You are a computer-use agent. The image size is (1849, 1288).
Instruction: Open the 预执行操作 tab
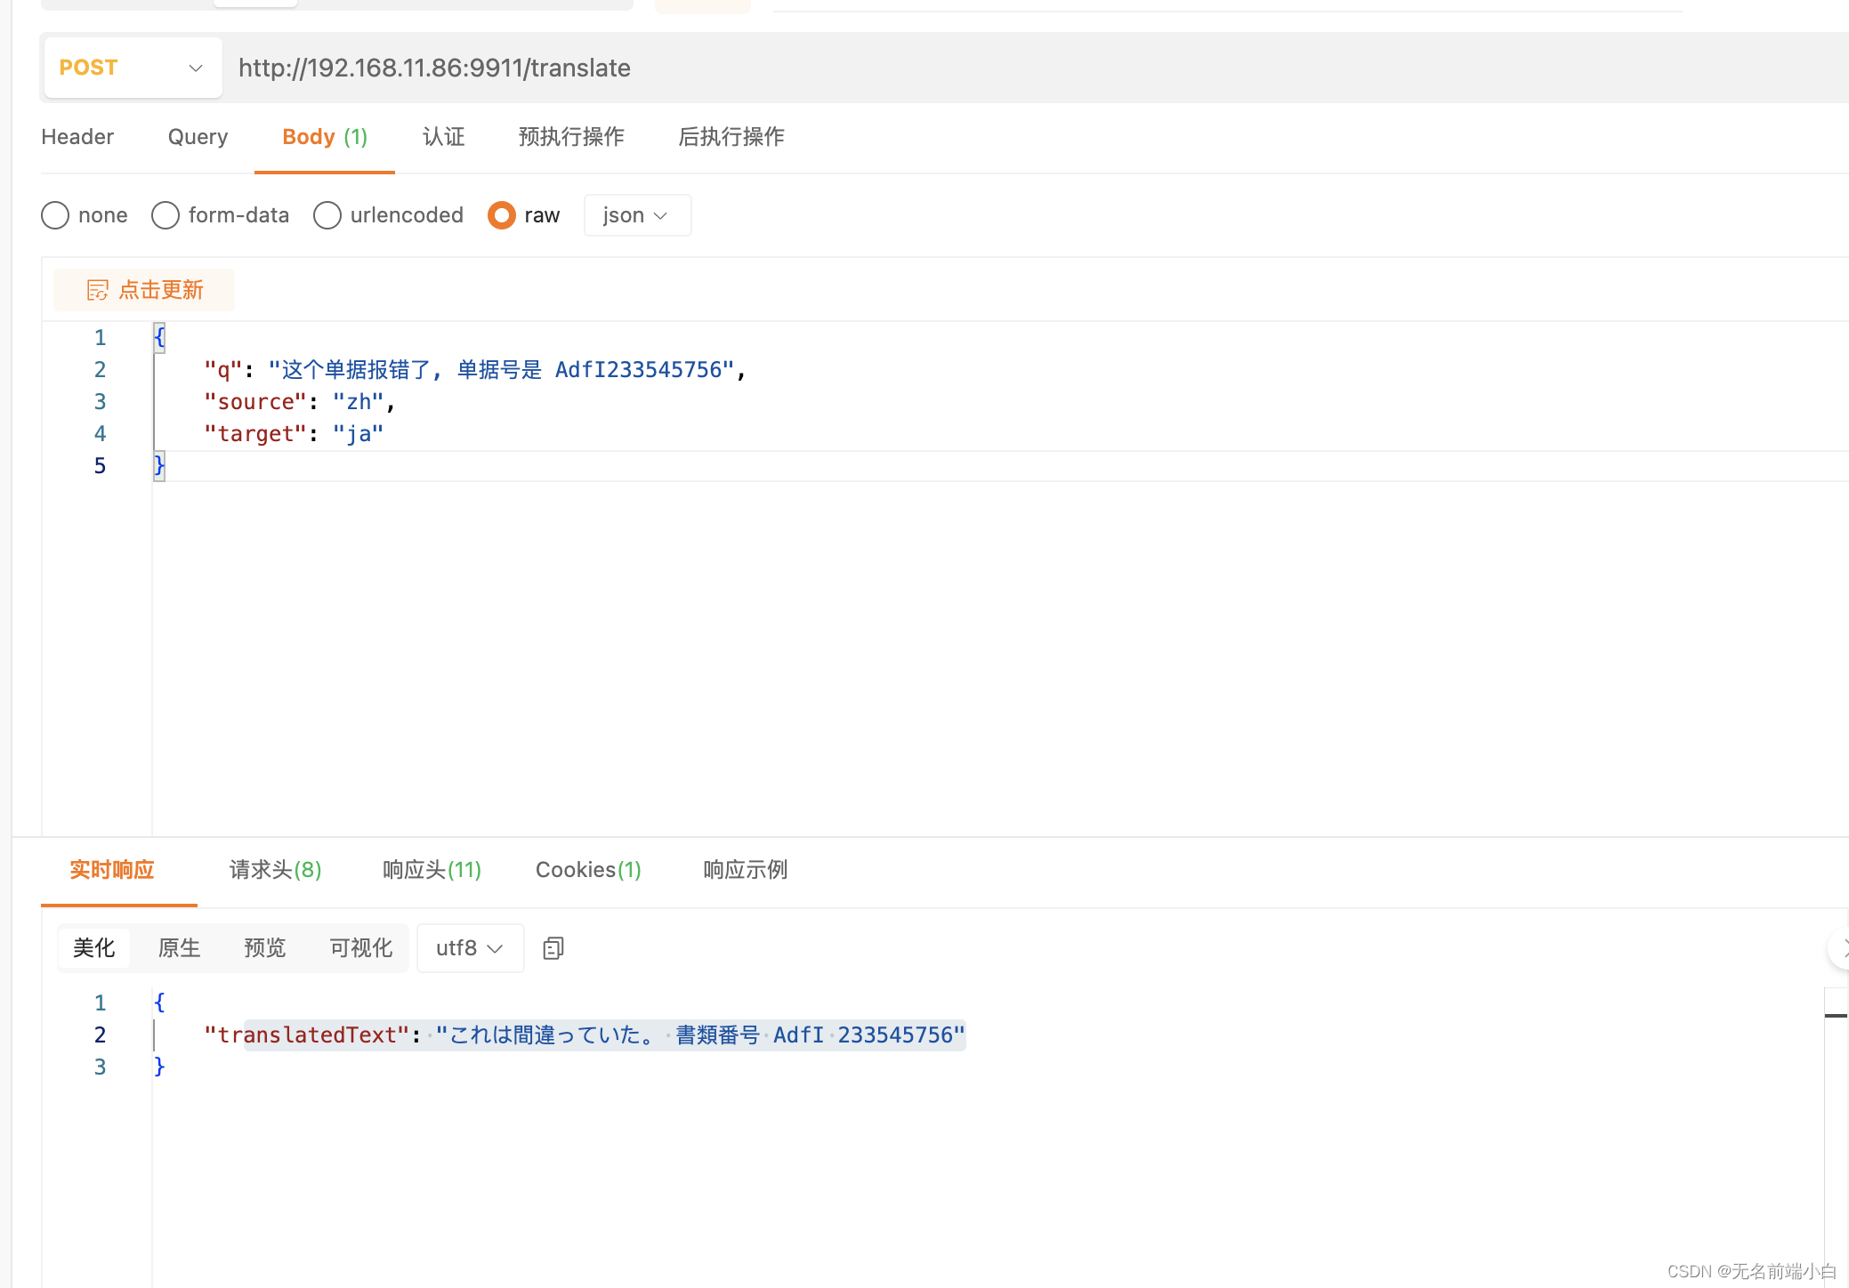(571, 137)
